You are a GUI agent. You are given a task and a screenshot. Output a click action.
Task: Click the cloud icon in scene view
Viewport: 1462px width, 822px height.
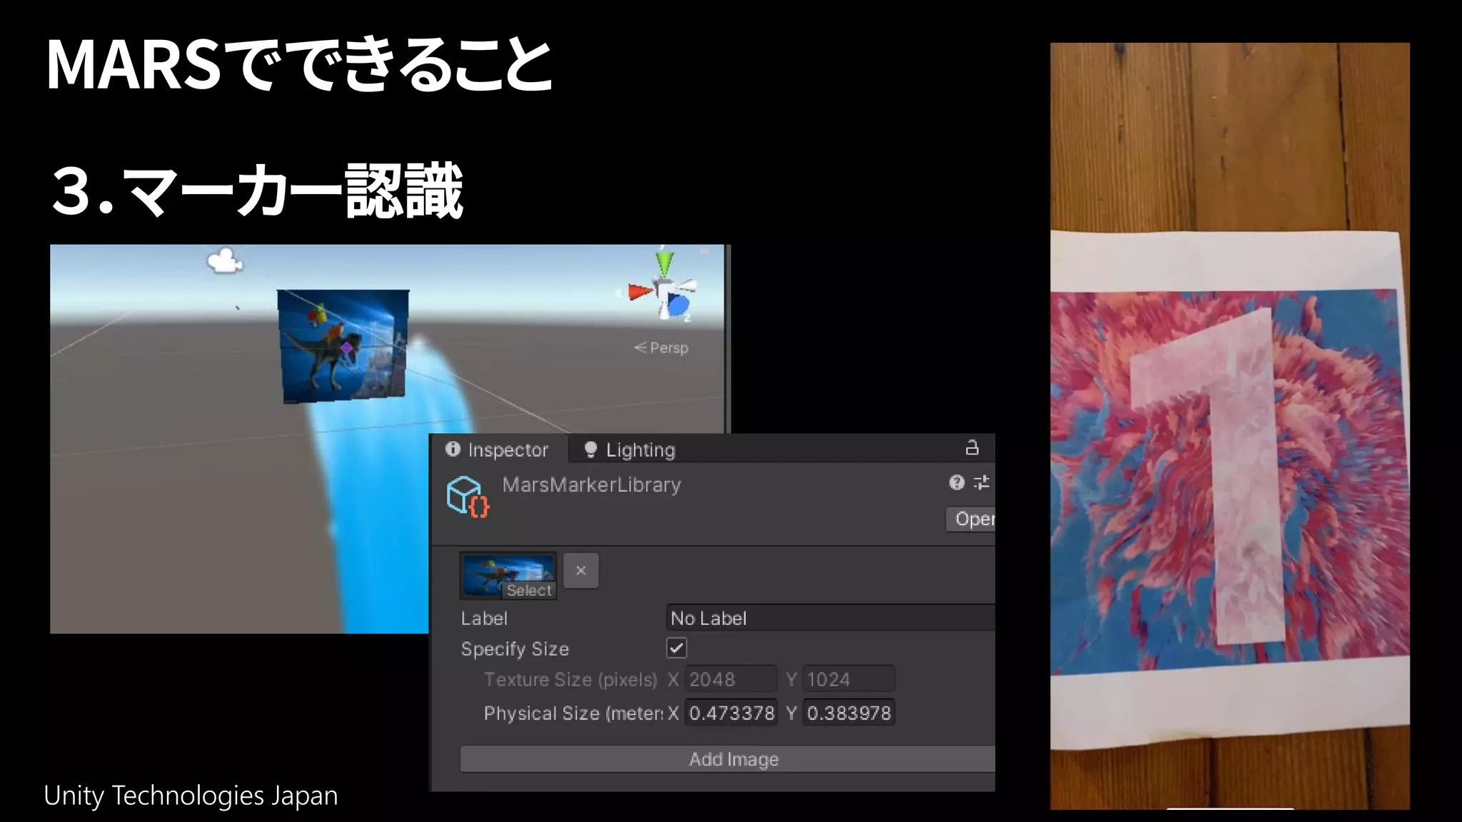225,260
